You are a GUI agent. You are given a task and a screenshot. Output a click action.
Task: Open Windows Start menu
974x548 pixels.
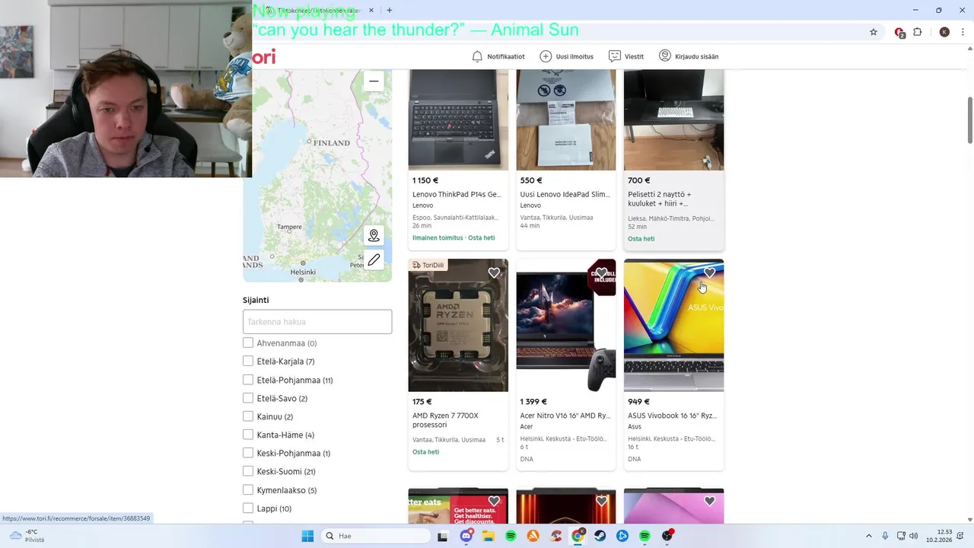(x=307, y=536)
